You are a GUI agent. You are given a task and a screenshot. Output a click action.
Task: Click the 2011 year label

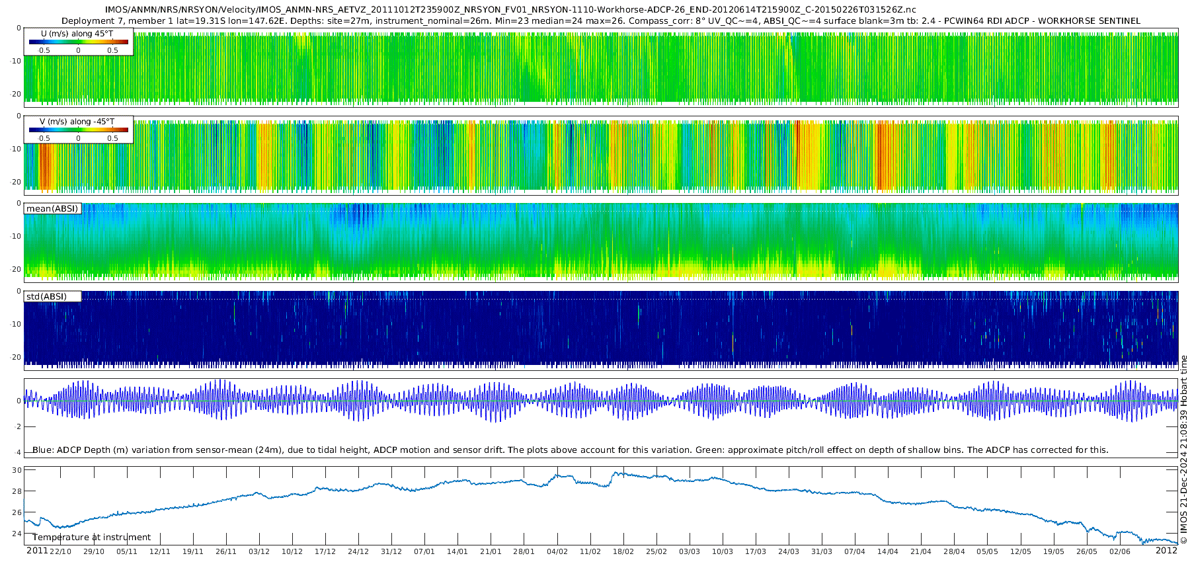click(37, 551)
